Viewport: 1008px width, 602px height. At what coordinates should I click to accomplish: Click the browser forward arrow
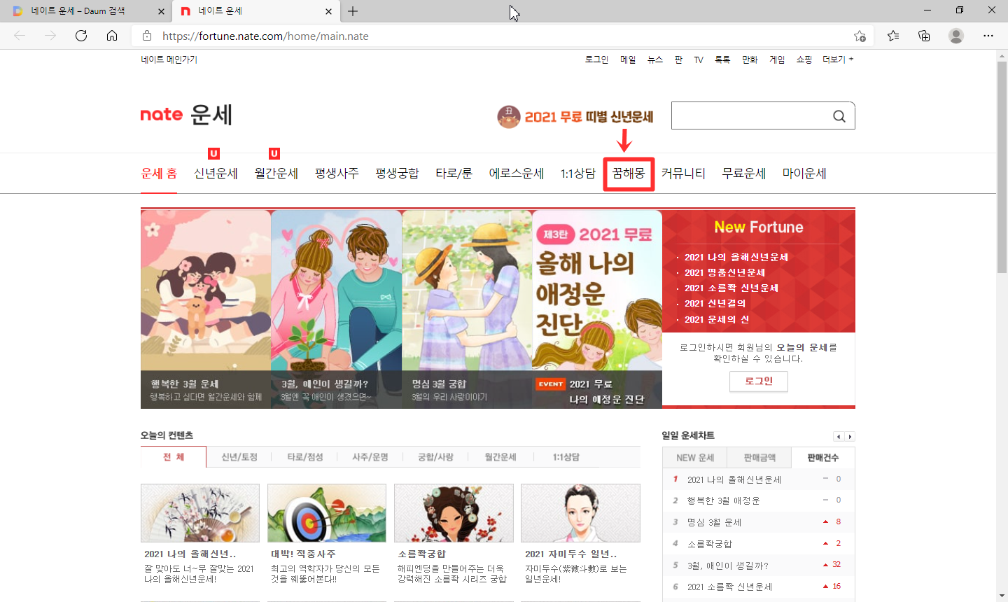50,36
